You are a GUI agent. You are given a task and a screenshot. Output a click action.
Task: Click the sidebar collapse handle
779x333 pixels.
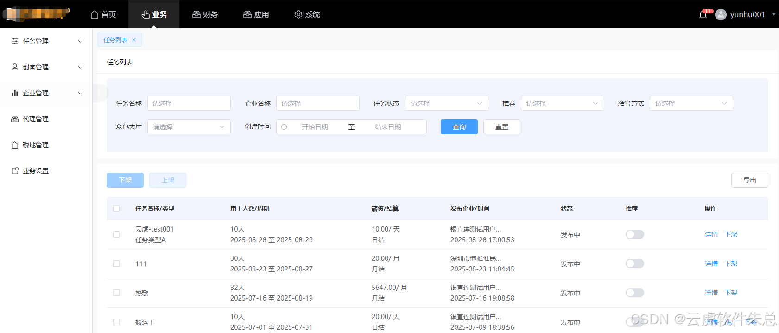(x=99, y=93)
